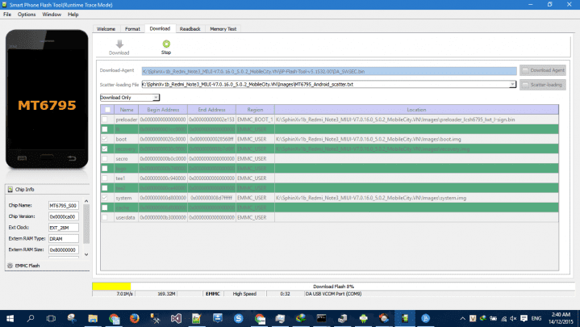
Task: Click the Smart Phone Flash Tool title icon
Action: click(x=5, y=5)
